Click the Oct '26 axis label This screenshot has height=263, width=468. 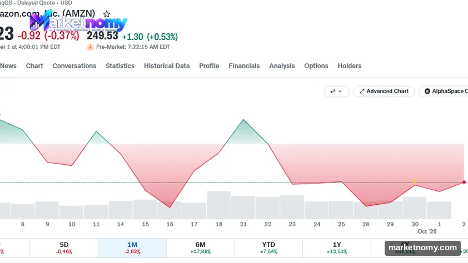[427, 231]
